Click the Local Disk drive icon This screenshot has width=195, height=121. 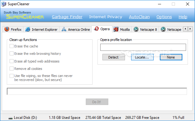point(10,118)
